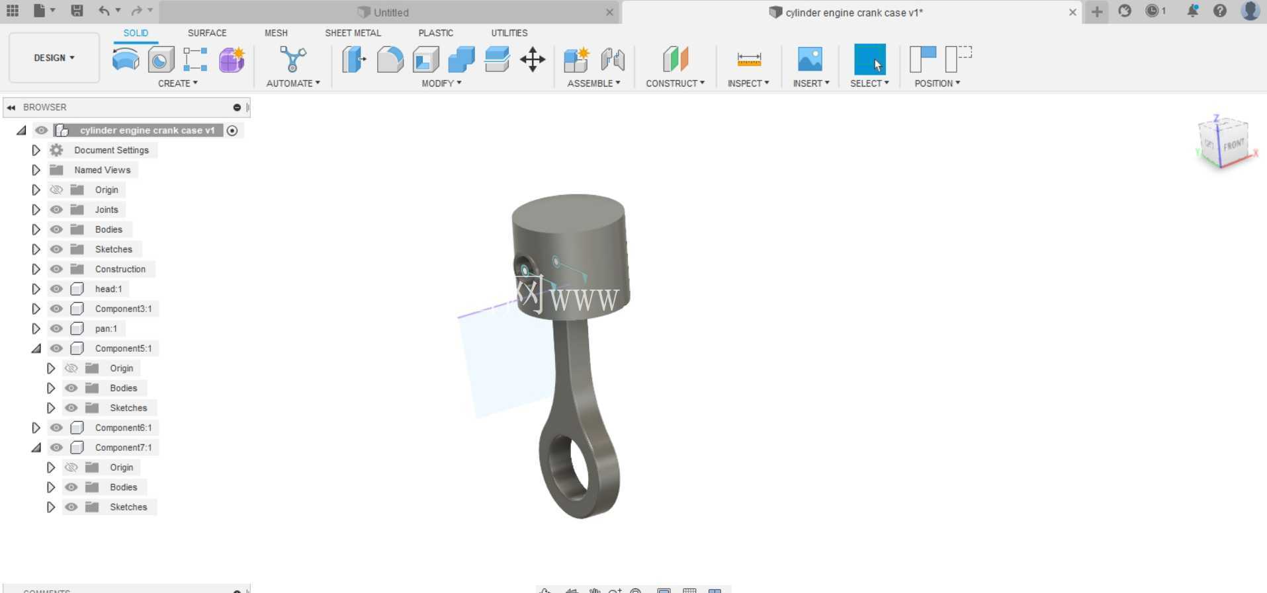Switch to the PLASTIC tab
The width and height of the screenshot is (1267, 593).
[x=435, y=33]
